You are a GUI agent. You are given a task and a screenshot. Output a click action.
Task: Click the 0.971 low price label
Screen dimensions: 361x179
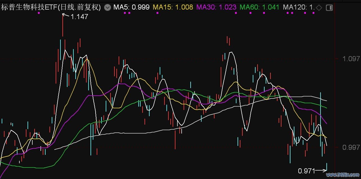point(306,171)
